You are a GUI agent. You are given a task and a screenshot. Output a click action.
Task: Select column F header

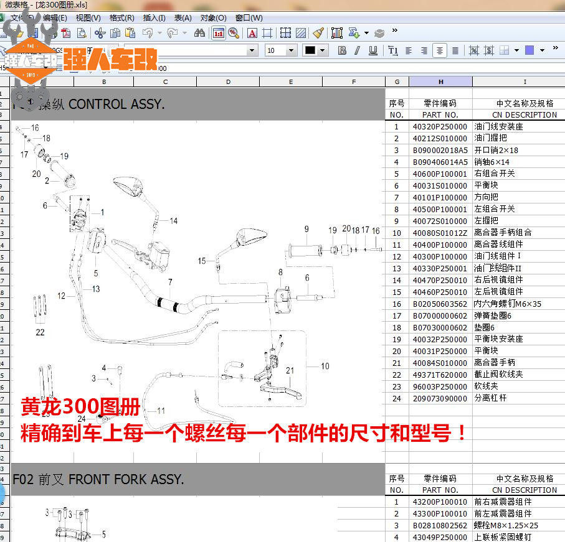354,82
